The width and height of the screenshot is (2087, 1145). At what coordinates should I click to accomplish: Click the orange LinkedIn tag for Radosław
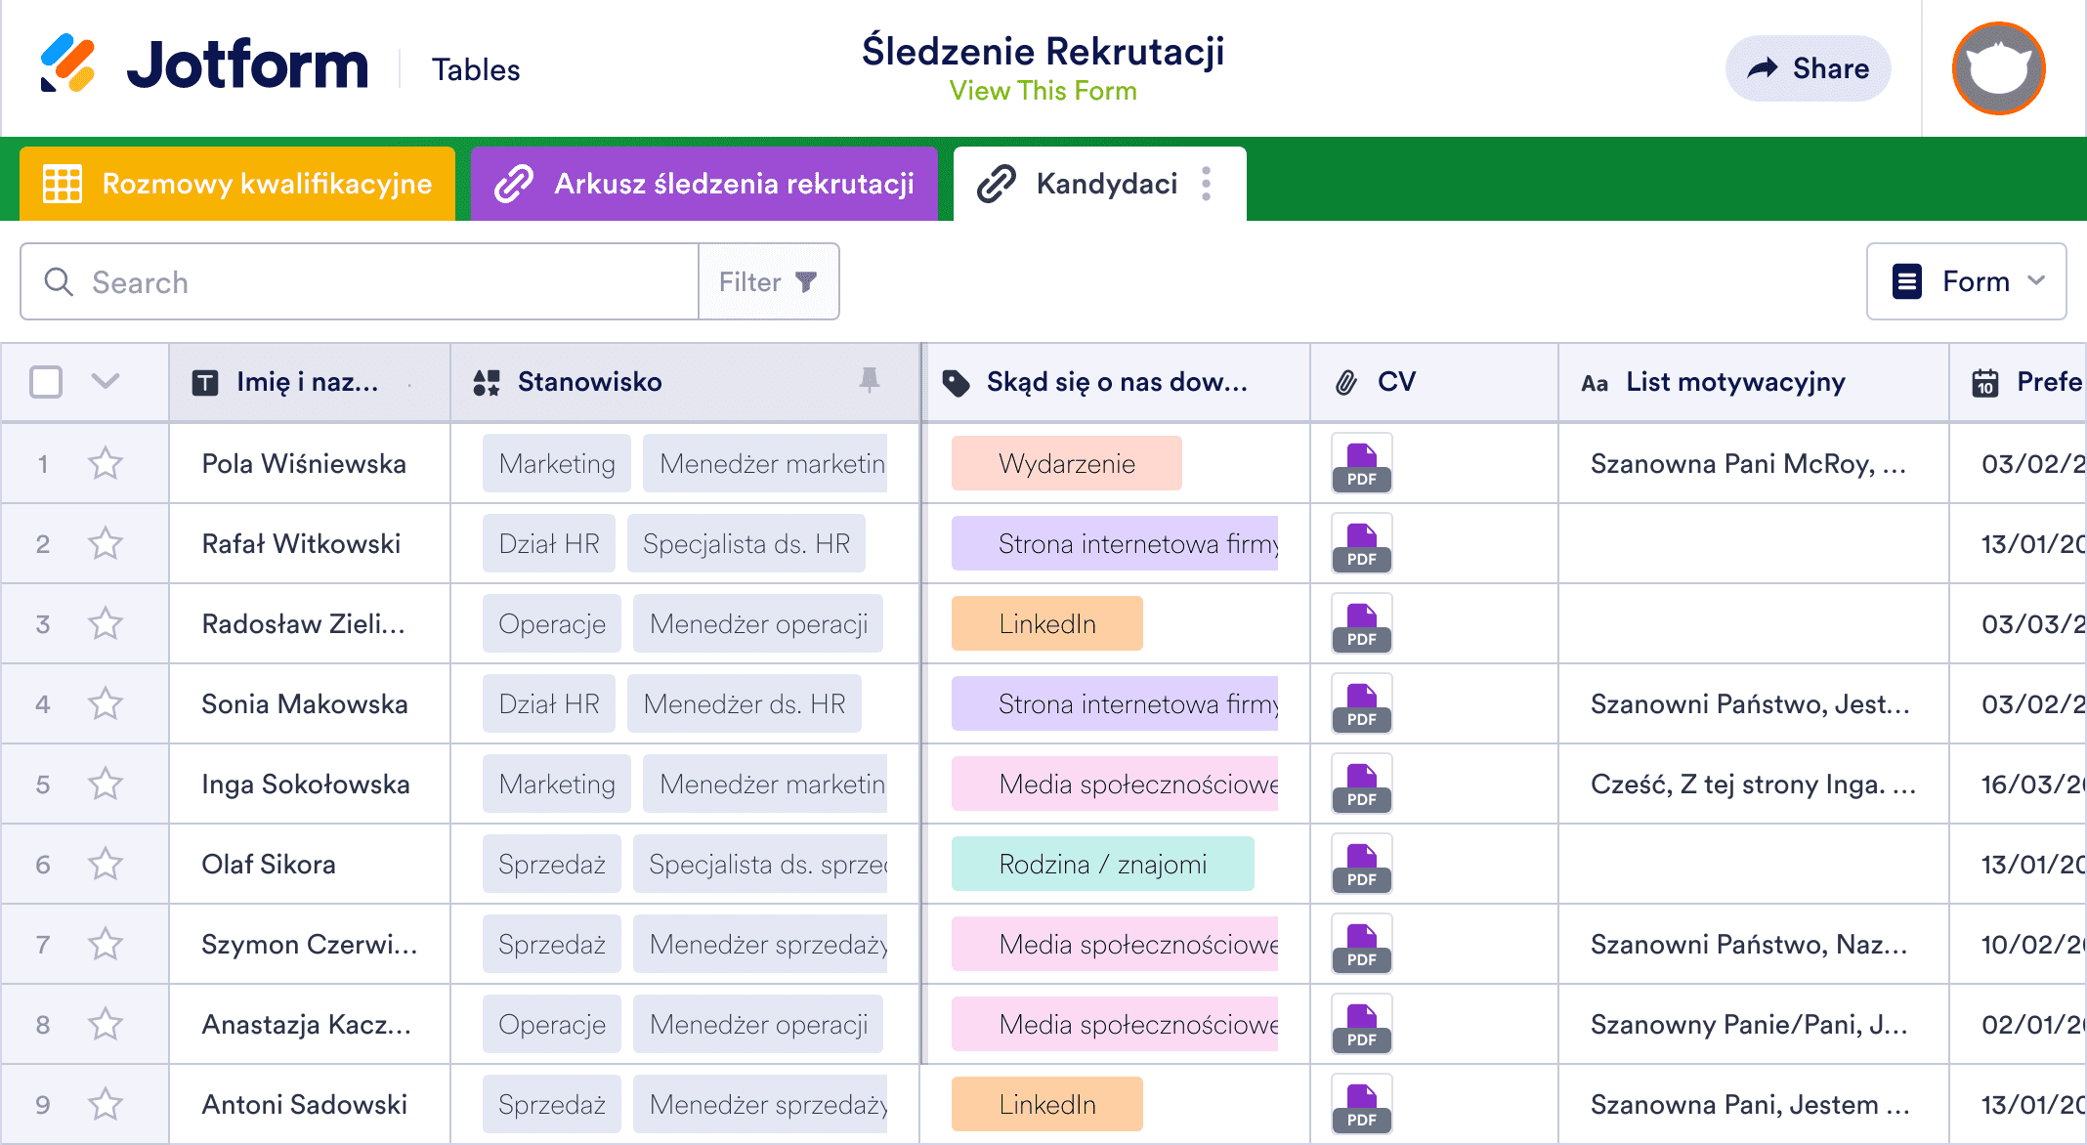click(x=1045, y=623)
